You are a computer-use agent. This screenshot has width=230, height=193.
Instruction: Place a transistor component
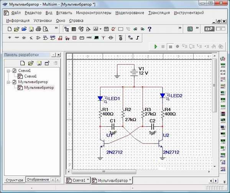point(31,38)
